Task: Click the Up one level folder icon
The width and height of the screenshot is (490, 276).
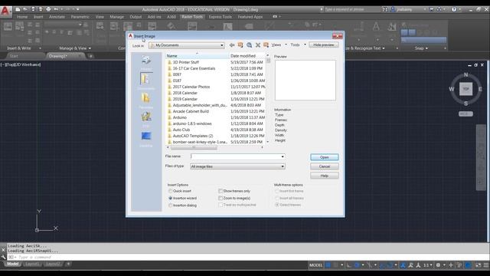Action: pyautogui.click(x=240, y=45)
